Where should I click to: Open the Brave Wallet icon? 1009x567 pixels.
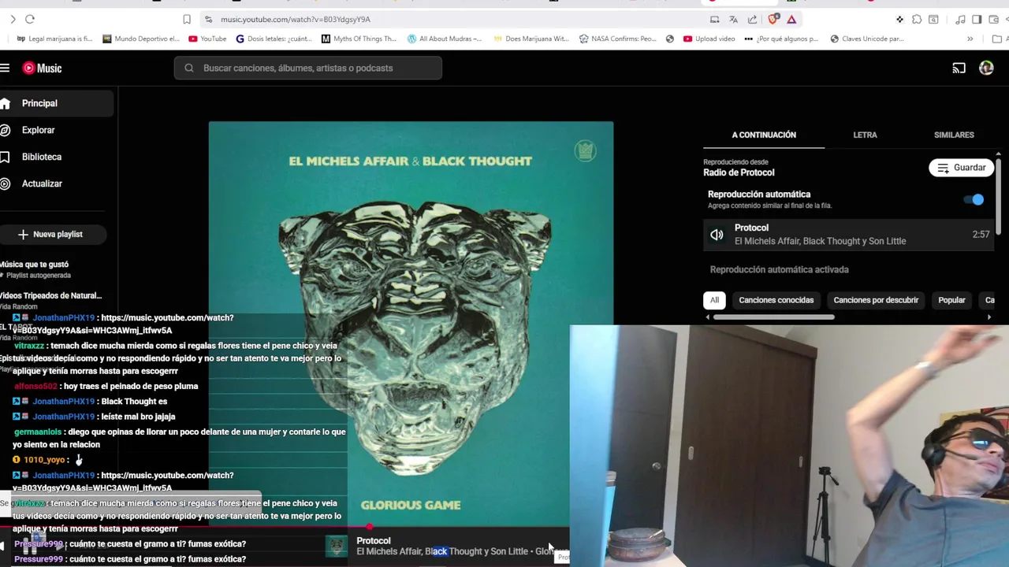click(x=993, y=19)
